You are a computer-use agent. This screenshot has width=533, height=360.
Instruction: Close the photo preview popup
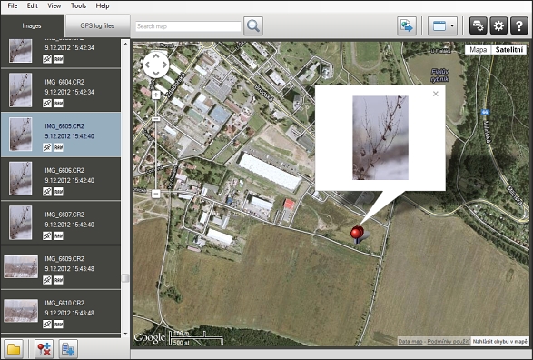pos(436,94)
